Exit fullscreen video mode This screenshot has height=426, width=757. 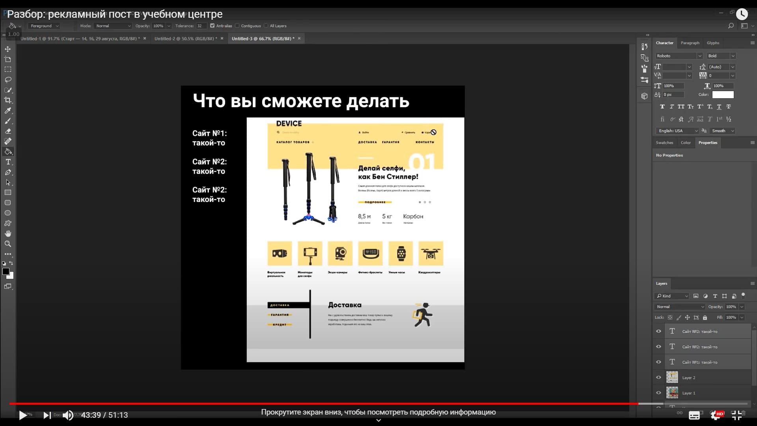[x=736, y=415]
